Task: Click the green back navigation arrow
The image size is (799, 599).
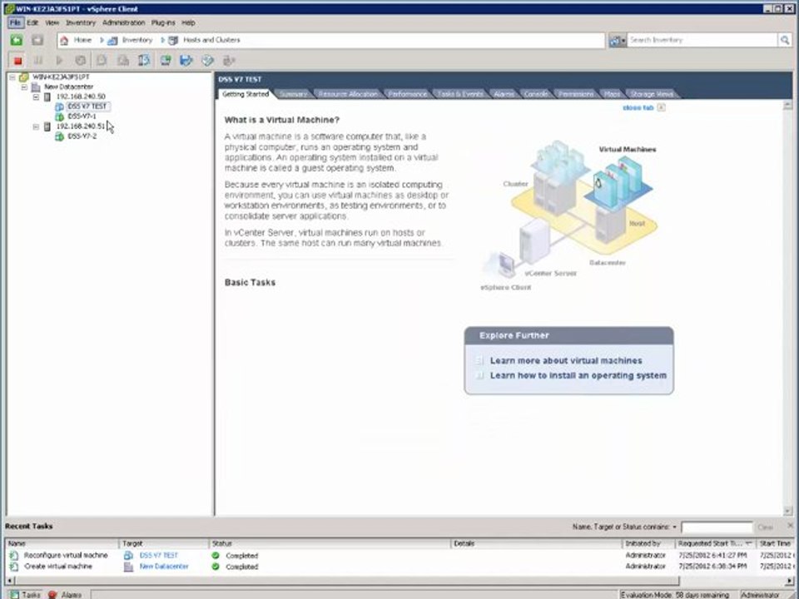Action: click(17, 40)
